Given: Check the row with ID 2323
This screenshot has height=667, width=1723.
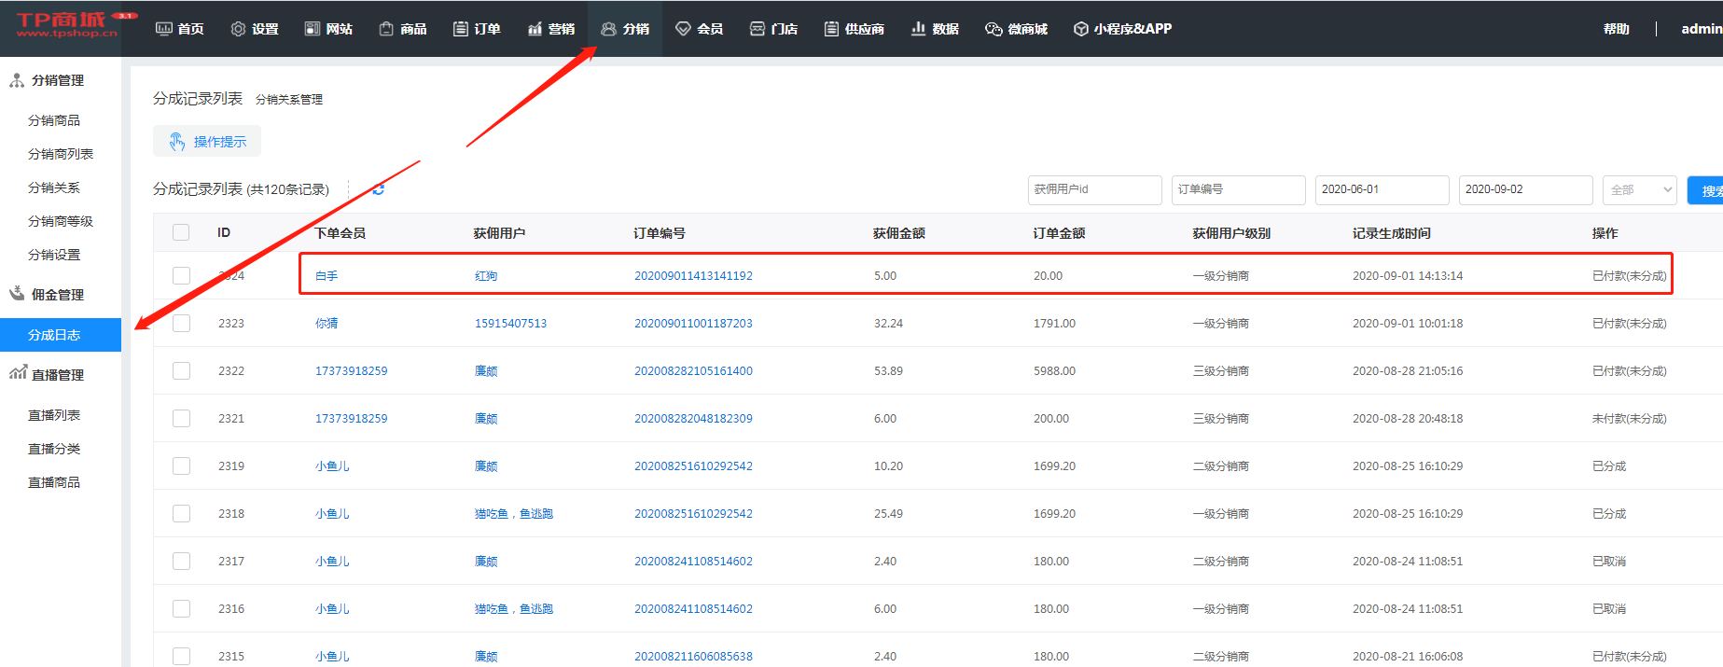Looking at the screenshot, I should (181, 323).
